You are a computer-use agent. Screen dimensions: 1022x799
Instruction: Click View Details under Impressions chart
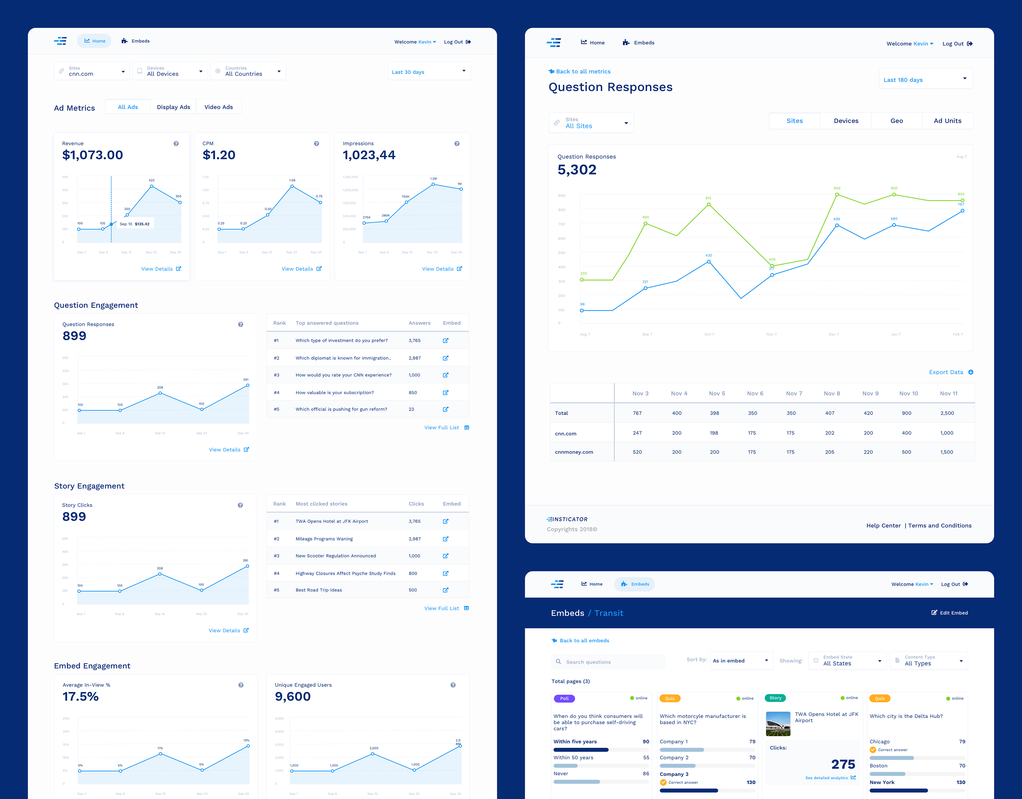pyautogui.click(x=442, y=269)
